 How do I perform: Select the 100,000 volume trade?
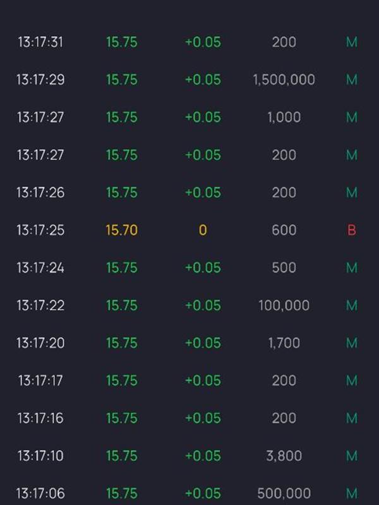[x=284, y=306]
